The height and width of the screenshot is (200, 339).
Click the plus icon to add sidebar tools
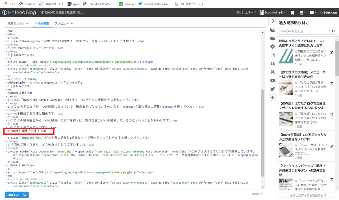[x=273, y=97]
